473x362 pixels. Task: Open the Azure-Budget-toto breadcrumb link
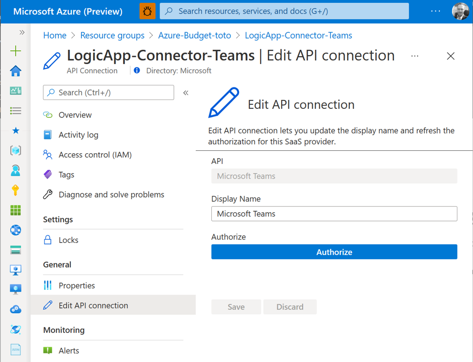click(x=195, y=35)
